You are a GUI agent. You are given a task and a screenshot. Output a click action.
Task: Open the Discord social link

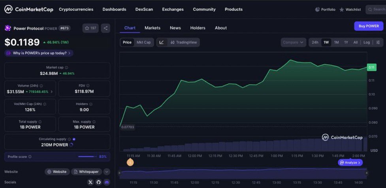(x=107, y=182)
